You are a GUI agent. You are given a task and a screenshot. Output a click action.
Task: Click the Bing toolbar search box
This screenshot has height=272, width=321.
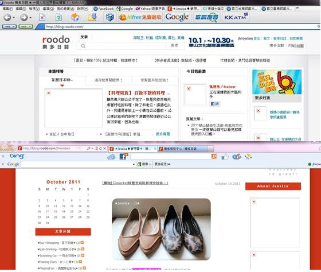(x=171, y=157)
